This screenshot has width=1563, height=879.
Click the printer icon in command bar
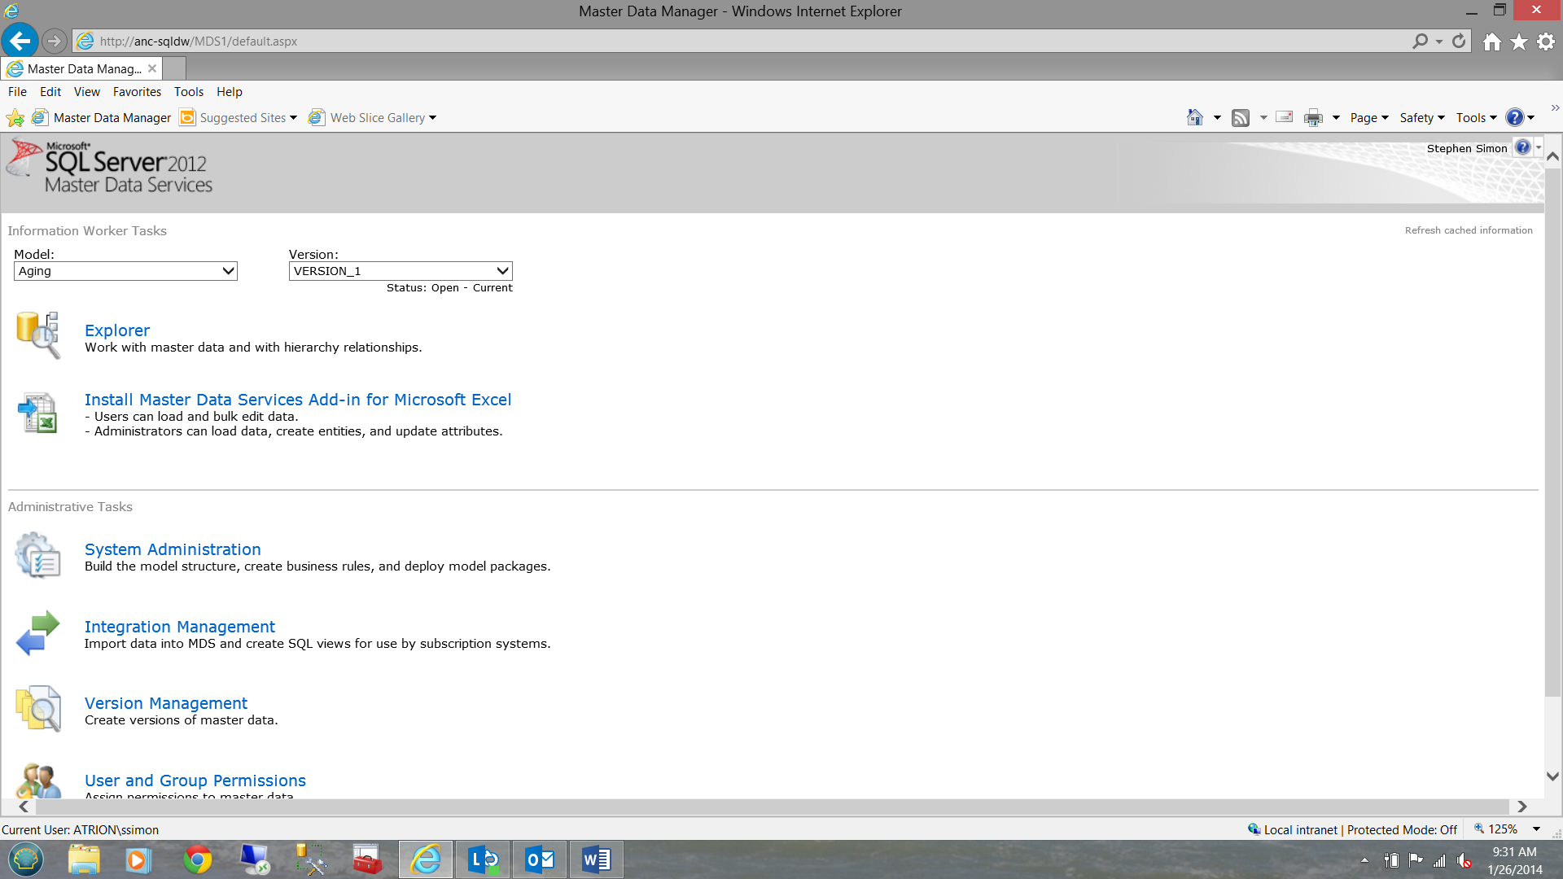(x=1313, y=118)
